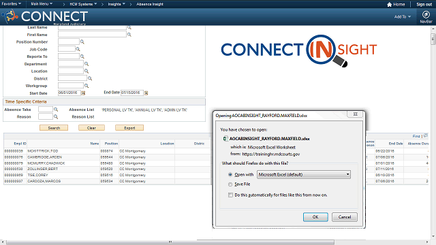
Task: Click the Absence Take input field
Action: pos(46,110)
